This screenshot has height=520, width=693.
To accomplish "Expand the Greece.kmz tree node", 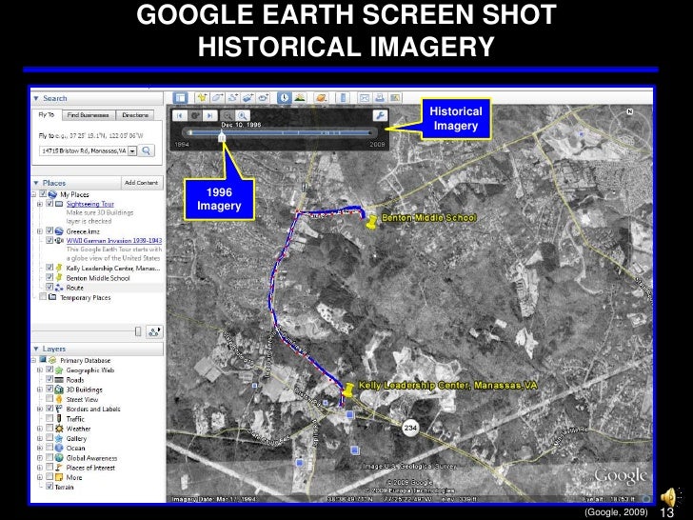I will (x=40, y=231).
